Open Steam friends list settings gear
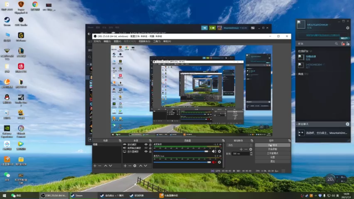Viewport: 354px width, 199px height. pyautogui.click(x=348, y=28)
